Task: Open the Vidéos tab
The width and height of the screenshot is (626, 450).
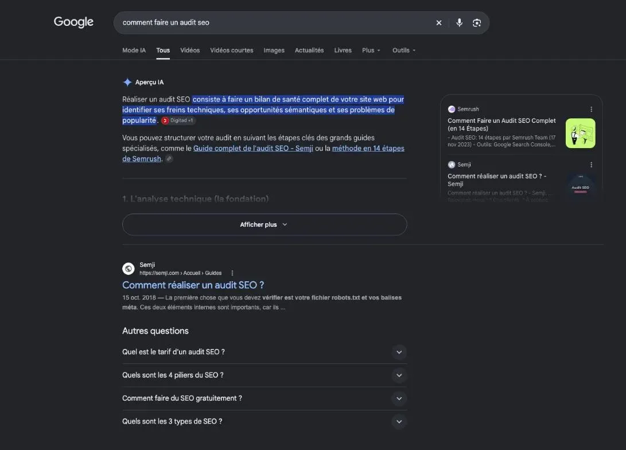Action: point(190,51)
